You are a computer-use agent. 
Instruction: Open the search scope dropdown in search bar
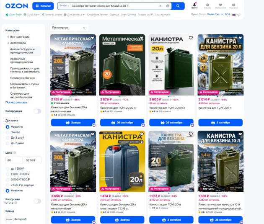coord(64,6)
